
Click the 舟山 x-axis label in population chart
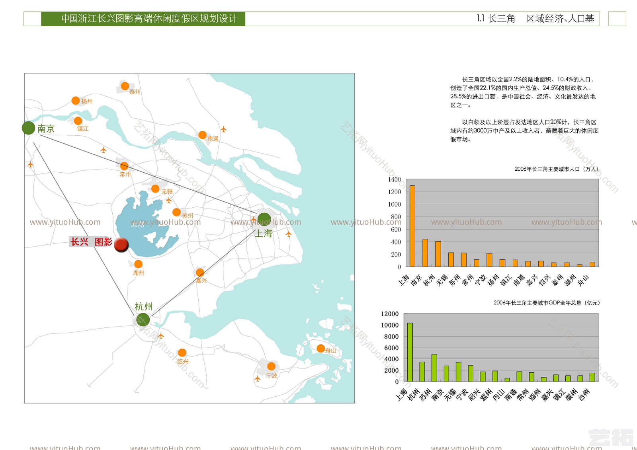[x=583, y=280]
